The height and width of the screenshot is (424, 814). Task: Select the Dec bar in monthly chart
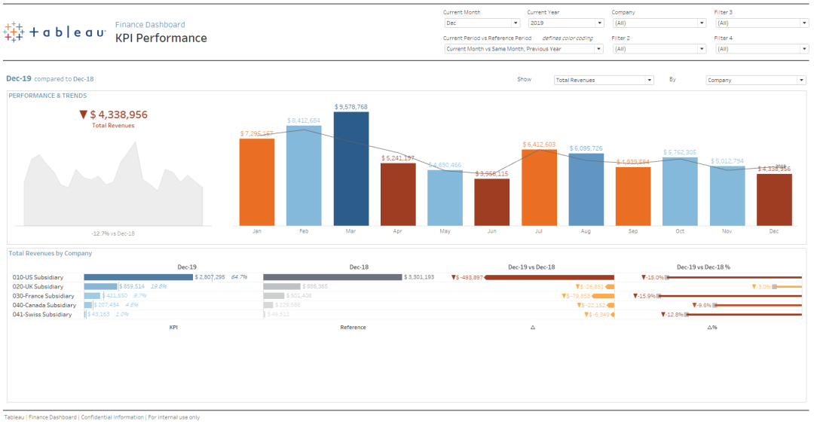(775, 200)
